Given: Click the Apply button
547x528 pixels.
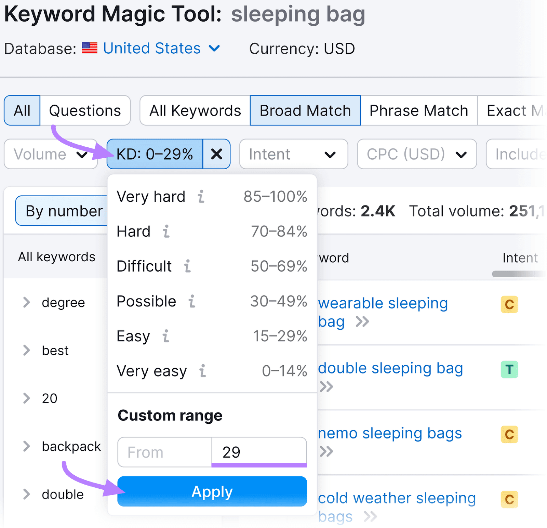Looking at the screenshot, I should 212,491.
